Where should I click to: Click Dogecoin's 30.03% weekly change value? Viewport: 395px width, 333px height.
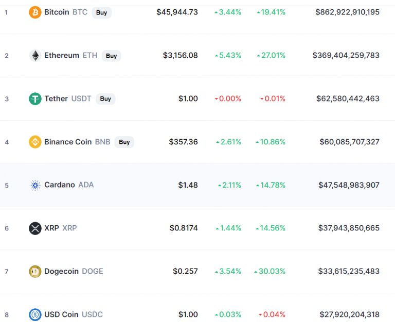(x=273, y=272)
